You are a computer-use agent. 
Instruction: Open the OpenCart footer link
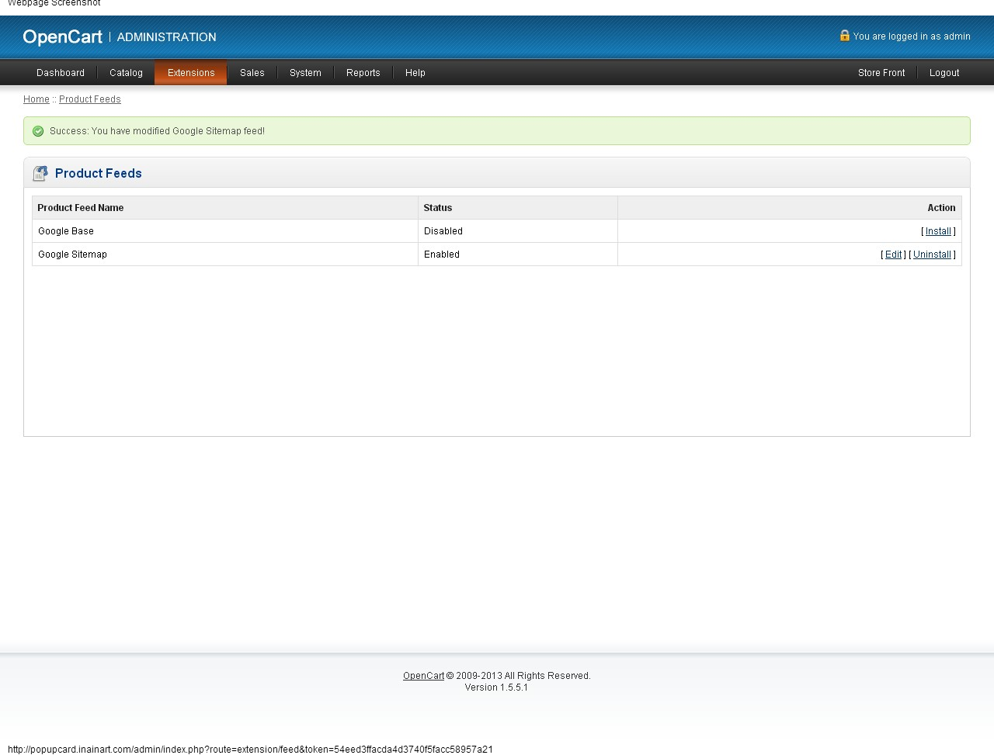423,676
